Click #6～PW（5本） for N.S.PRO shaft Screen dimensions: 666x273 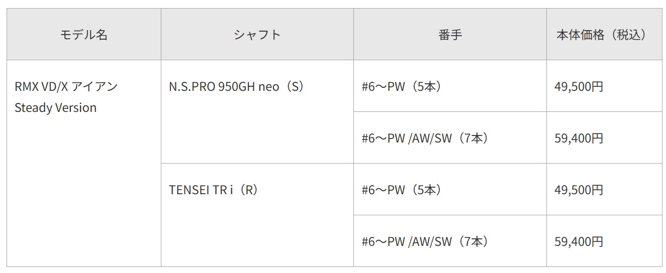click(401, 86)
